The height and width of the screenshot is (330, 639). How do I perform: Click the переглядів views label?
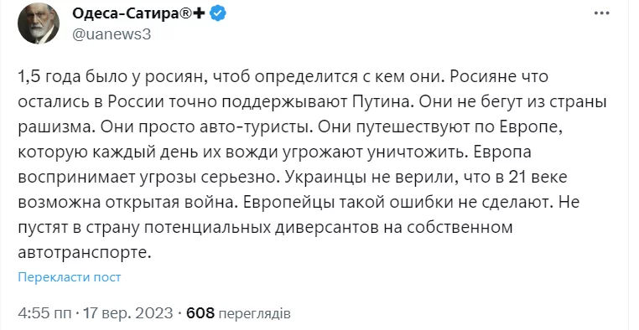tap(255, 314)
